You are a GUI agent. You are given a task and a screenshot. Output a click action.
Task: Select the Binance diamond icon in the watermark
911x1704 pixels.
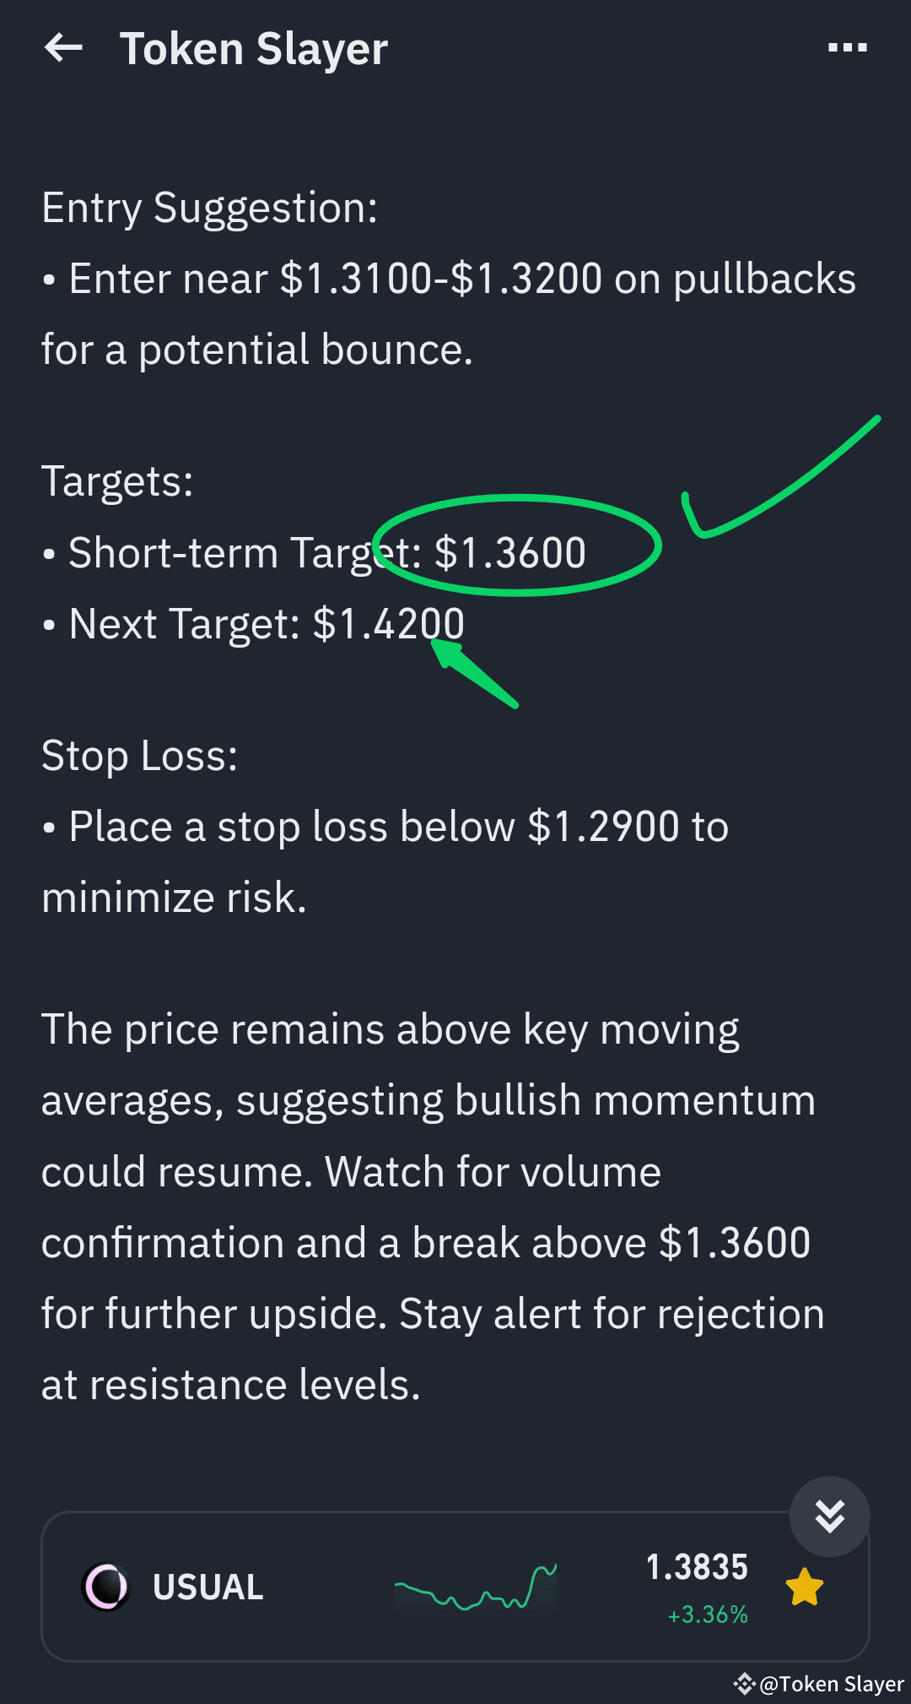click(x=746, y=1684)
